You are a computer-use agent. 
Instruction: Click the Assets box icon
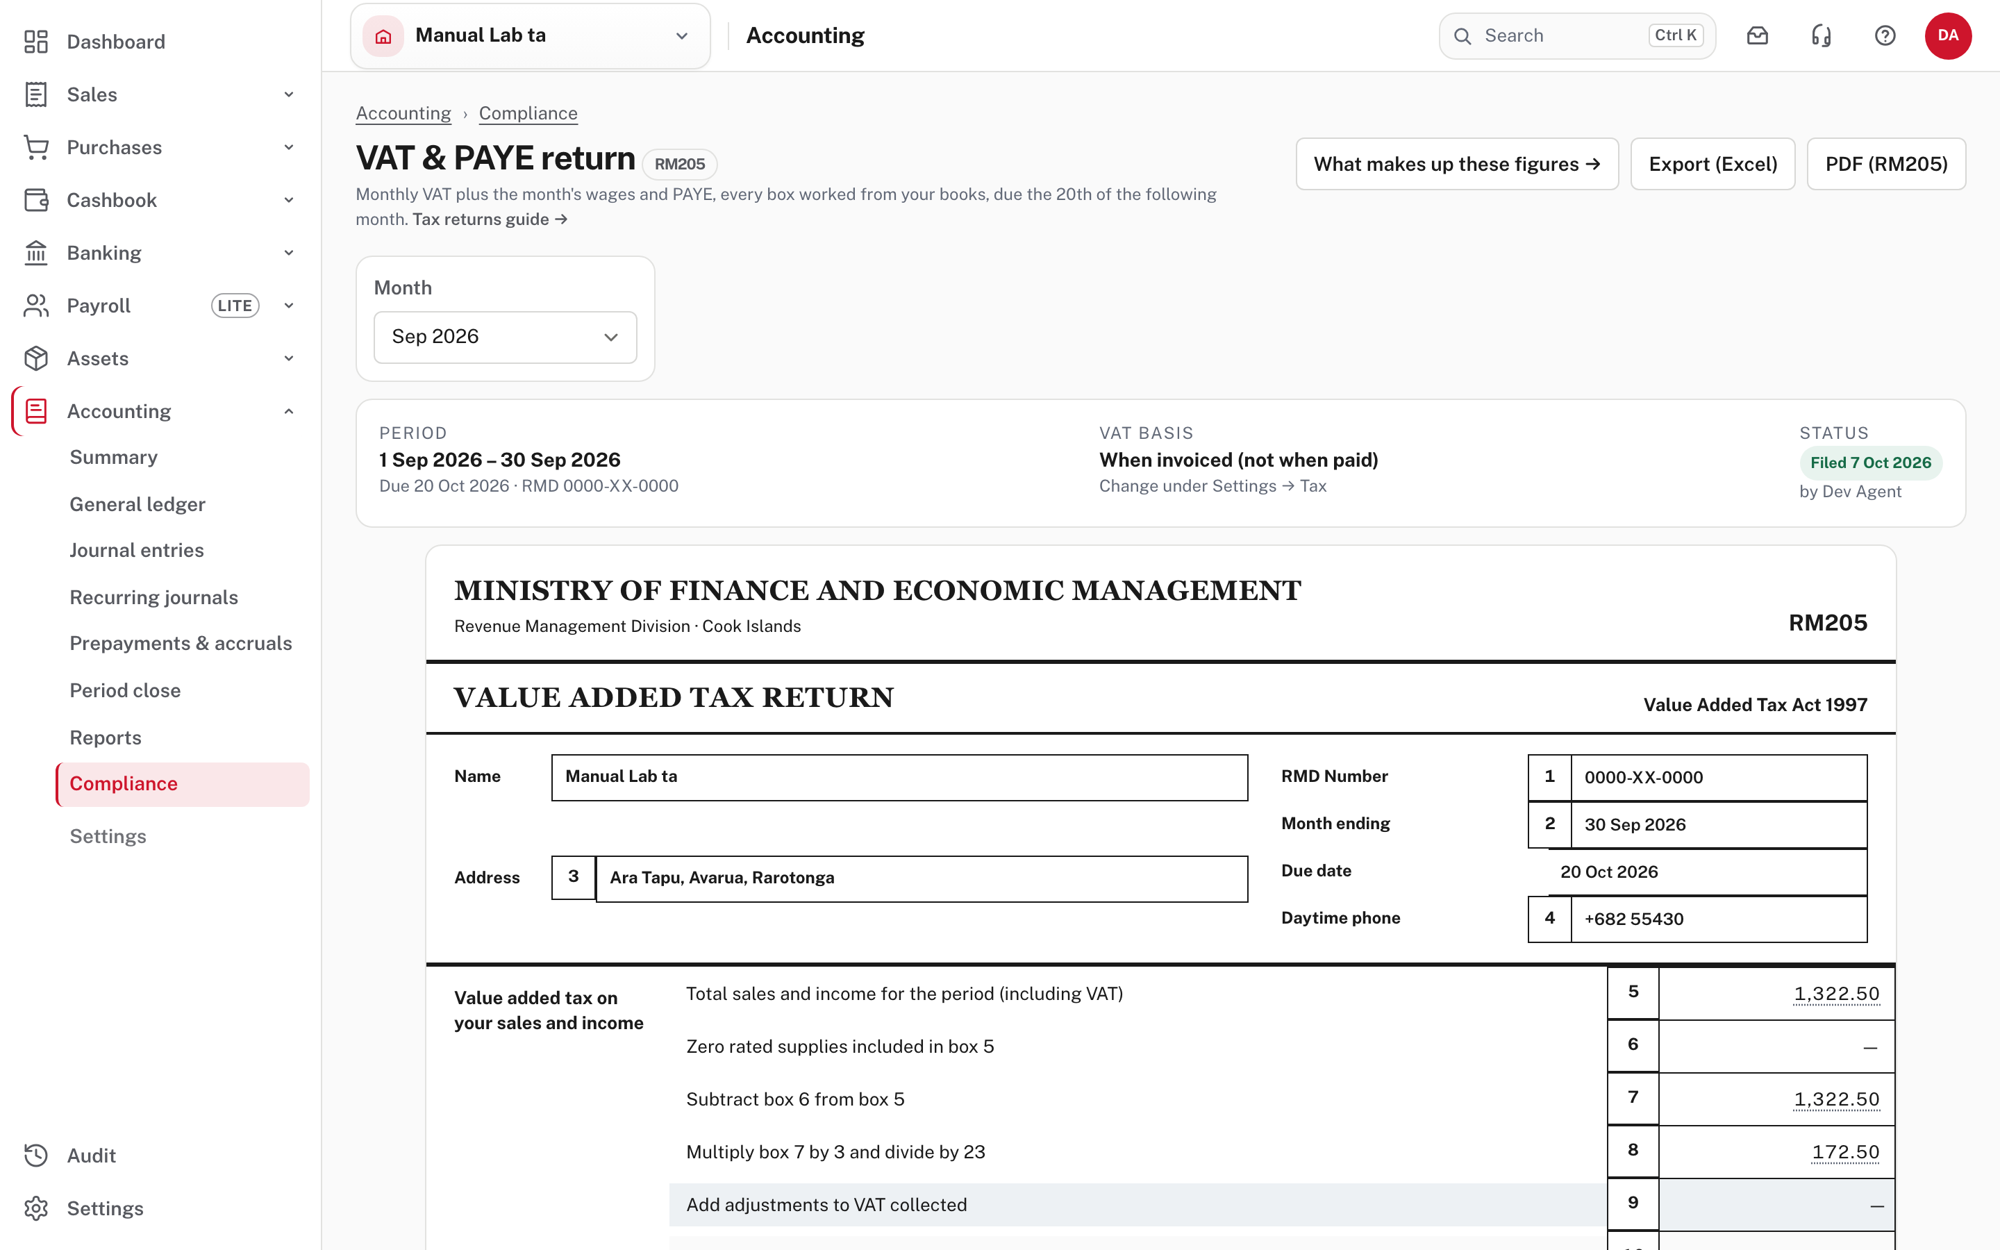click(x=35, y=359)
